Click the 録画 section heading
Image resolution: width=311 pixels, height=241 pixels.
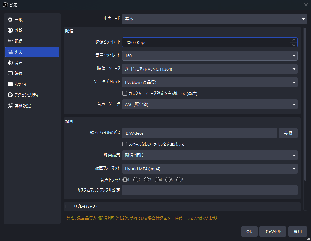click(x=69, y=121)
